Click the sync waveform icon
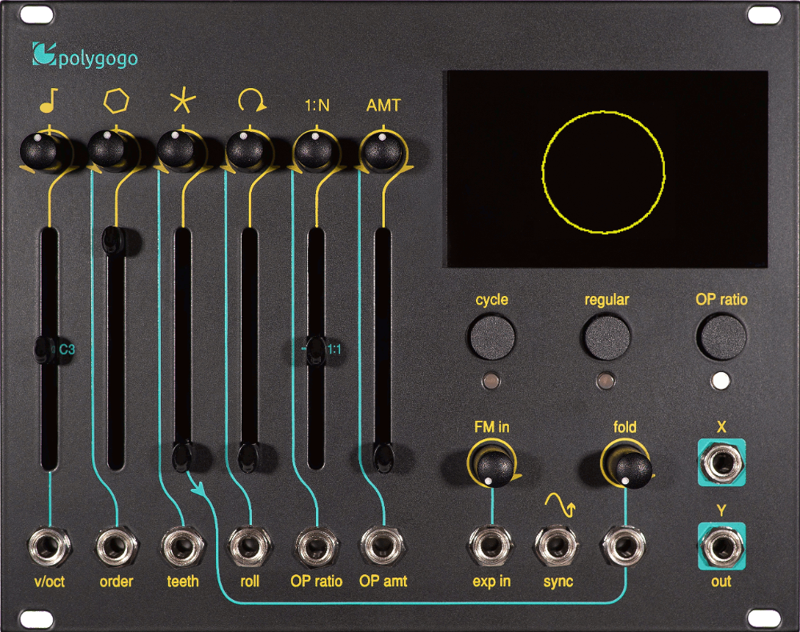This screenshot has width=800, height=632. click(558, 505)
